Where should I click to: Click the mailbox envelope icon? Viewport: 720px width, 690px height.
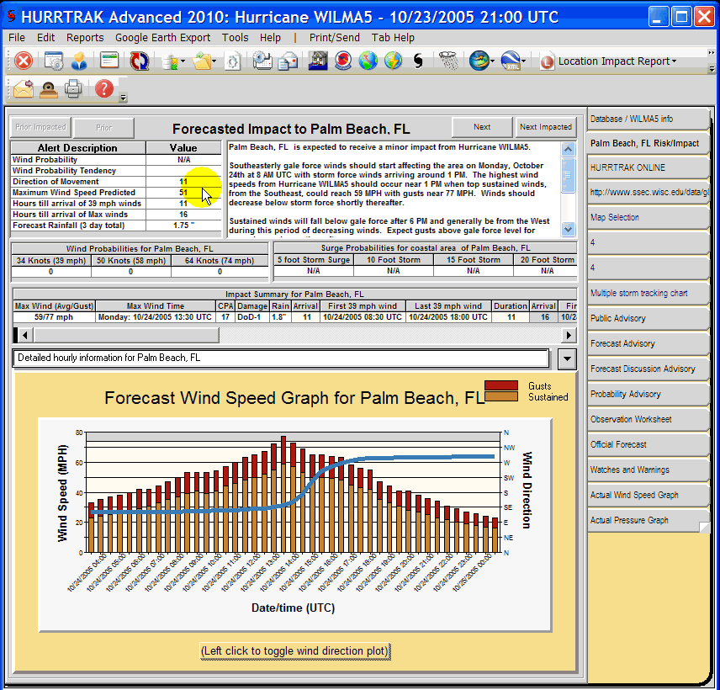pyautogui.click(x=289, y=61)
